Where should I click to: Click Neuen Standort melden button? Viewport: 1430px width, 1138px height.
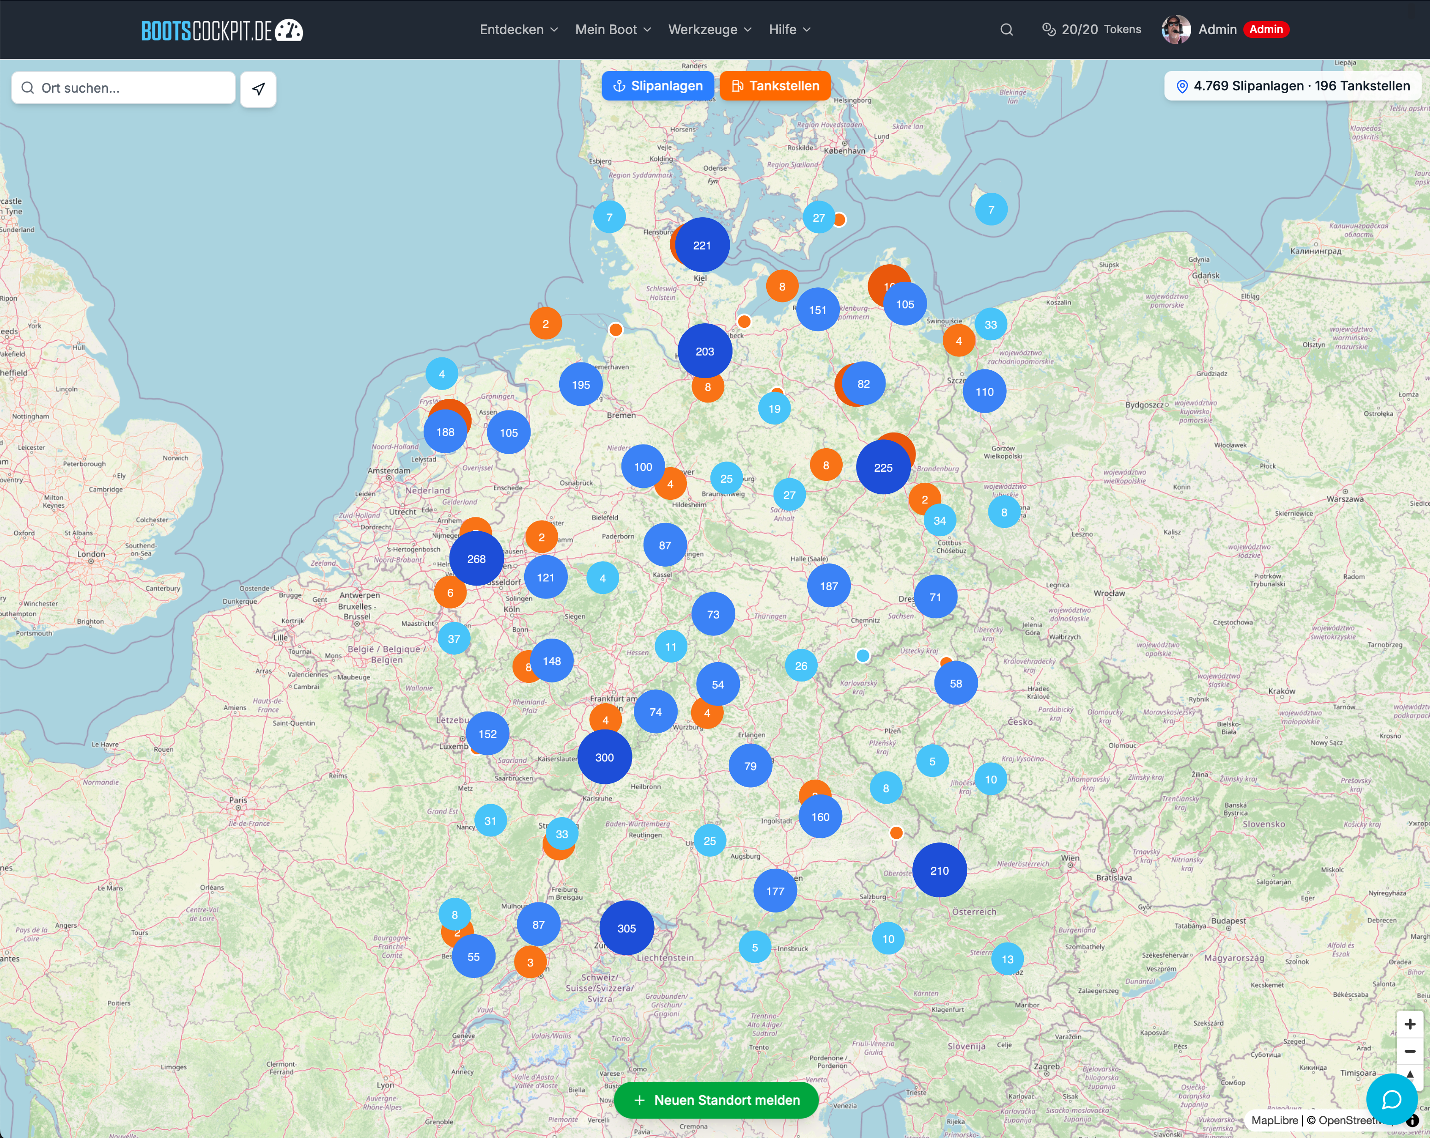point(716,1100)
